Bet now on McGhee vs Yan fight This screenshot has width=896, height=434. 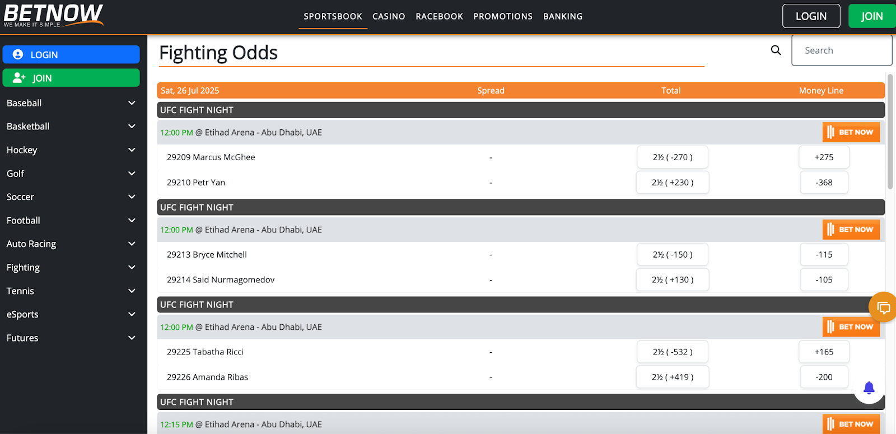[x=851, y=132]
